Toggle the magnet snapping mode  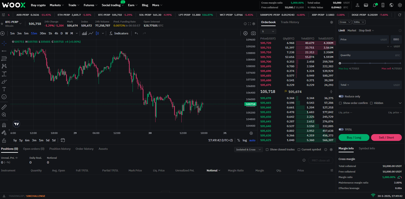(4, 125)
